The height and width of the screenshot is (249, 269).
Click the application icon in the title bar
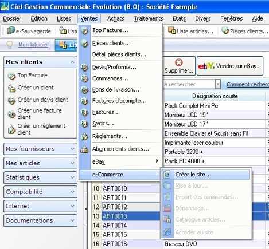click(x=5, y=6)
